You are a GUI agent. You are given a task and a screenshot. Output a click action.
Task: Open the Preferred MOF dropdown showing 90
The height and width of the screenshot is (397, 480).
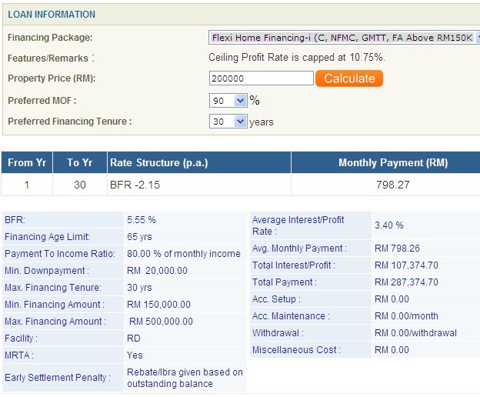click(x=228, y=100)
